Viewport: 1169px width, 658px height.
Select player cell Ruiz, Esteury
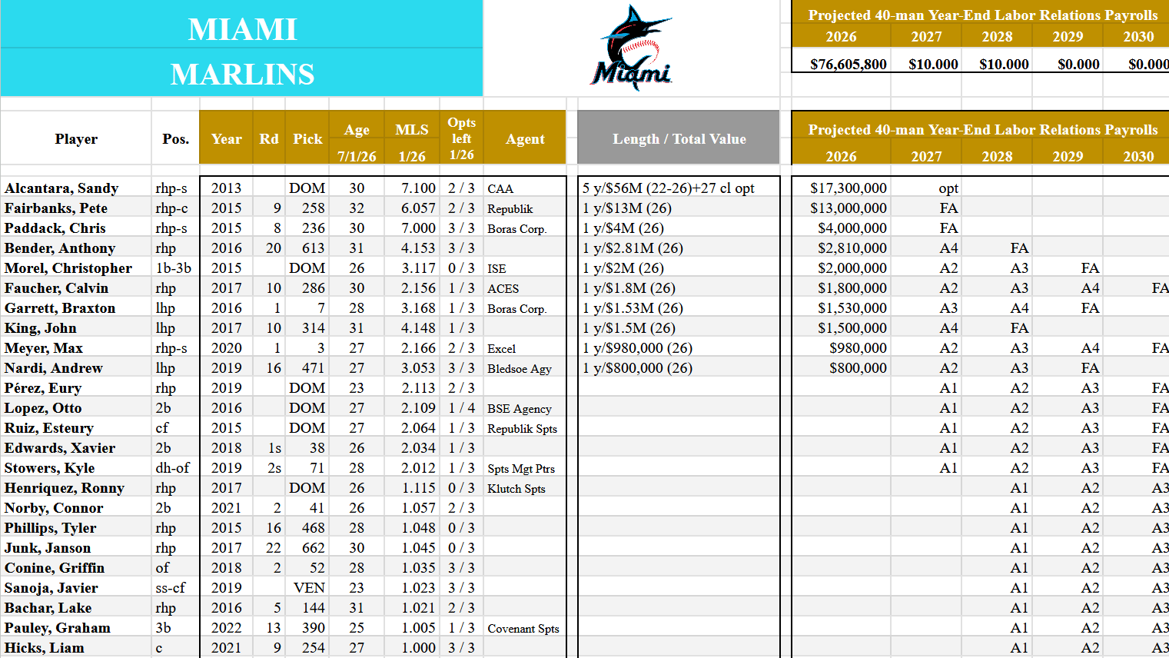pyautogui.click(x=76, y=427)
